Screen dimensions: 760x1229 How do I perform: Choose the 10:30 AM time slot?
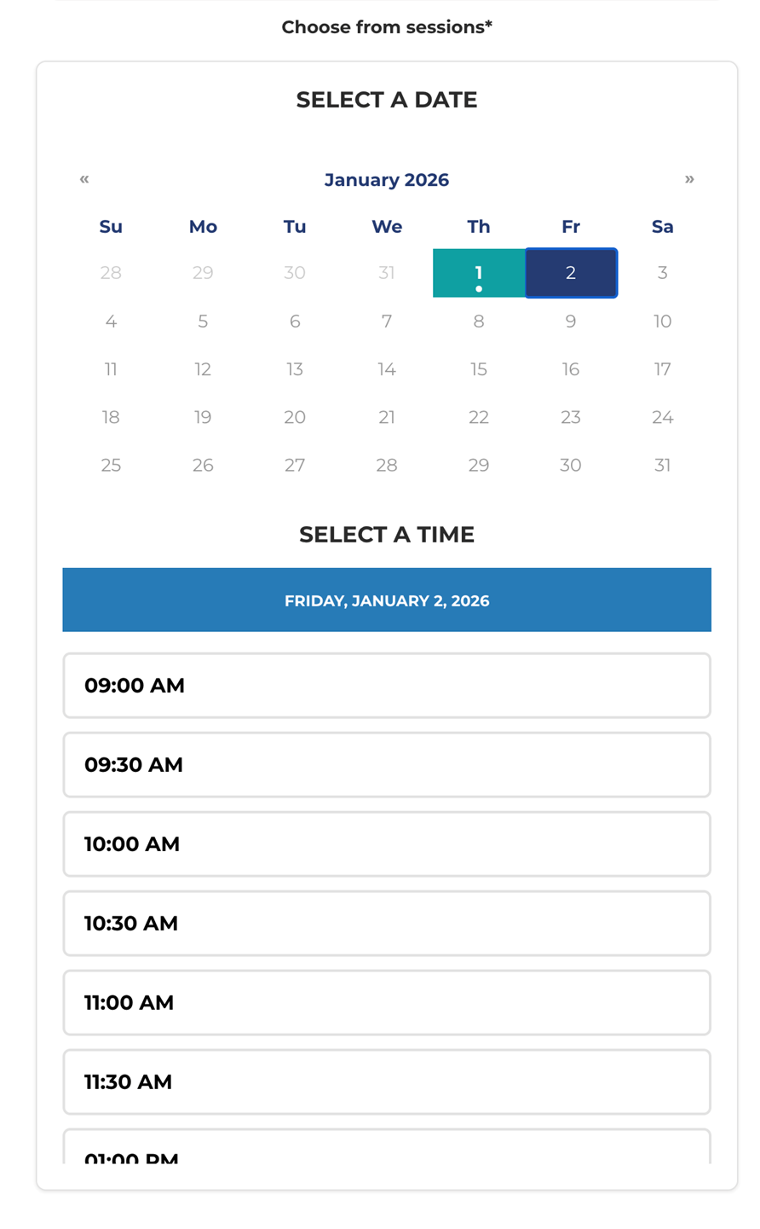(387, 924)
